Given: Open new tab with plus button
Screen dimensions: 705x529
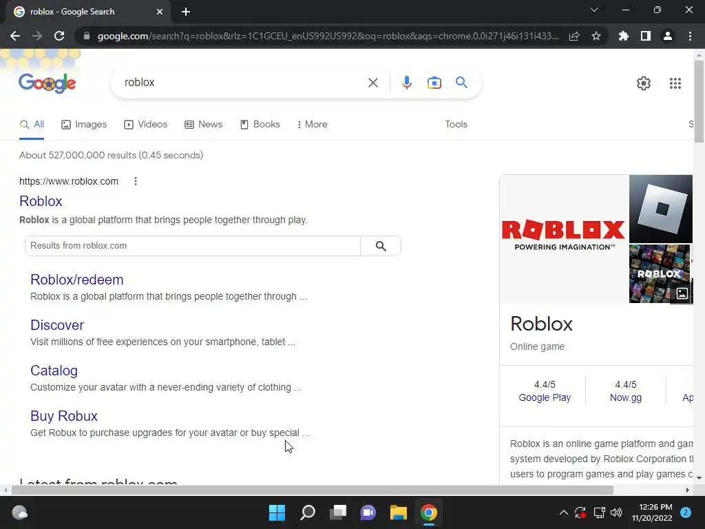Looking at the screenshot, I should click(x=186, y=12).
